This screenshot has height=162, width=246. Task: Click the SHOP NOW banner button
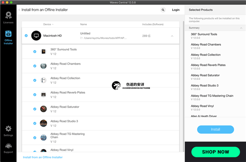tap(216, 152)
